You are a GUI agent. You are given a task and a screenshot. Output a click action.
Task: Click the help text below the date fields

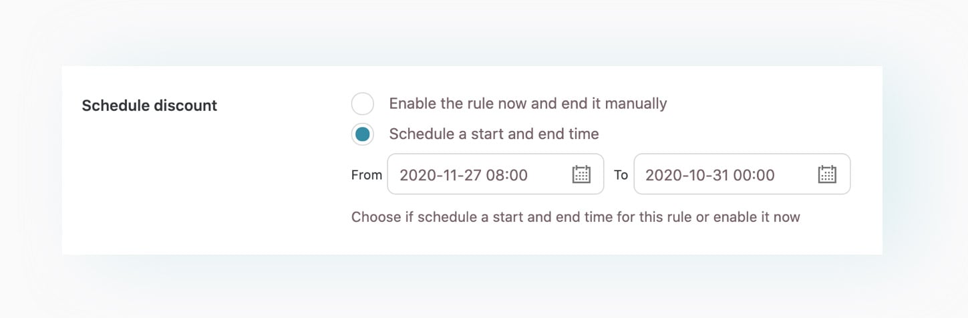pos(575,216)
